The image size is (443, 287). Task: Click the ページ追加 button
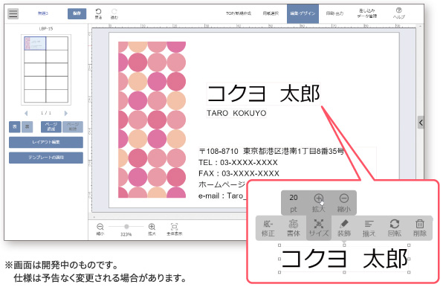(51, 127)
